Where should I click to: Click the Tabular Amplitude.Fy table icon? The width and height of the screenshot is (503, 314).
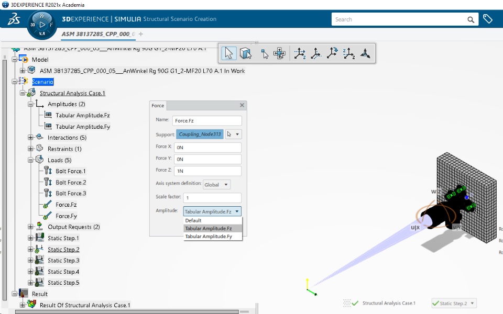[48, 126]
